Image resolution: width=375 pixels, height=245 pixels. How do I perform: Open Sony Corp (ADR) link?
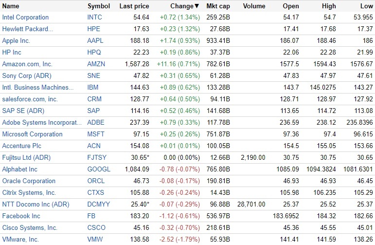tap(26, 76)
